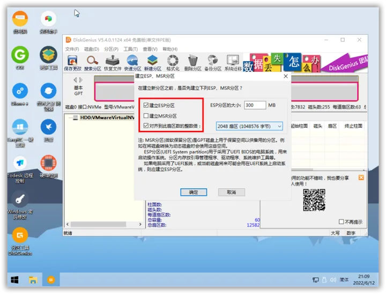Image resolution: width=386 pixels, height=294 pixels.
Task: Open the Windows Start menu
Action: pyautogui.click(x=14, y=280)
